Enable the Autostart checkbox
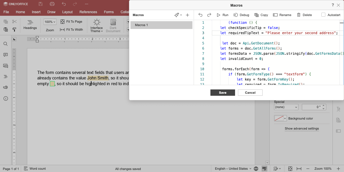Image resolution: width=344 pixels, height=172 pixels. coord(323,15)
